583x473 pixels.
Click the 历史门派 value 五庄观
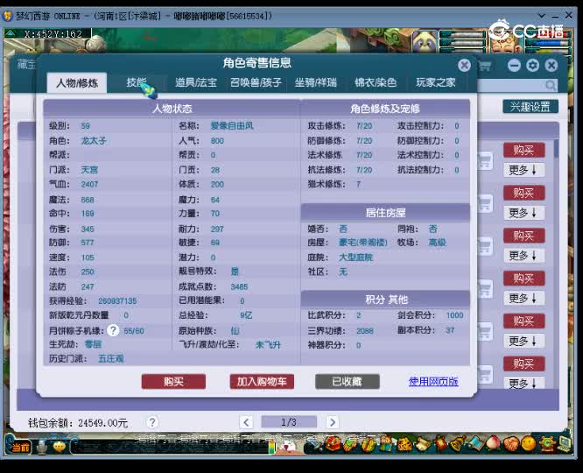pos(111,358)
